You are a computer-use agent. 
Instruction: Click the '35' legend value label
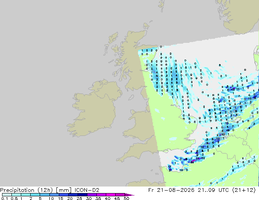(x=98, y=198)
